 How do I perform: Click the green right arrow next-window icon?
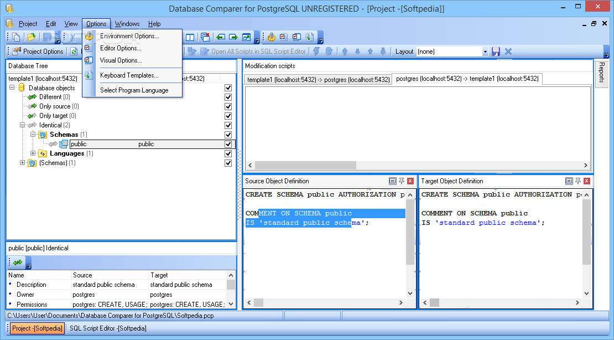(x=233, y=37)
